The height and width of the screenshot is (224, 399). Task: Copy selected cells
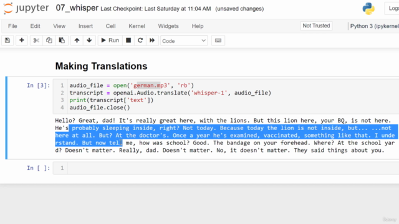(x=49, y=40)
